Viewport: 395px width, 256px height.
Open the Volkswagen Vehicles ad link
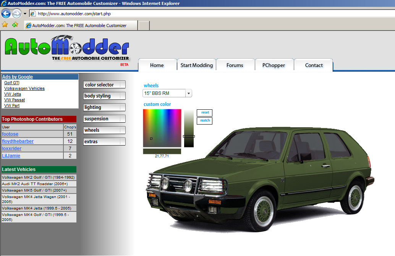pyautogui.click(x=24, y=88)
